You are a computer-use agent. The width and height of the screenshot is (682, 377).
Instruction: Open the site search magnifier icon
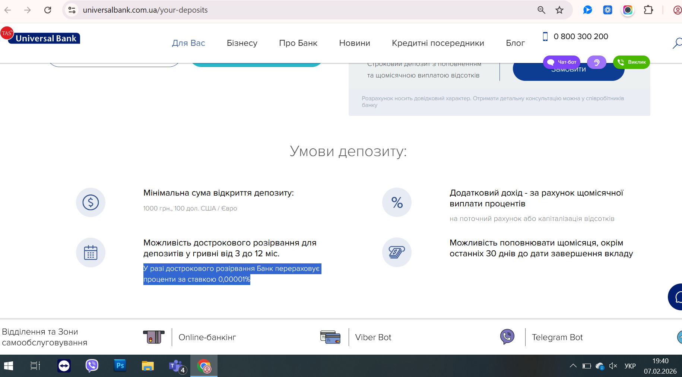[677, 43]
